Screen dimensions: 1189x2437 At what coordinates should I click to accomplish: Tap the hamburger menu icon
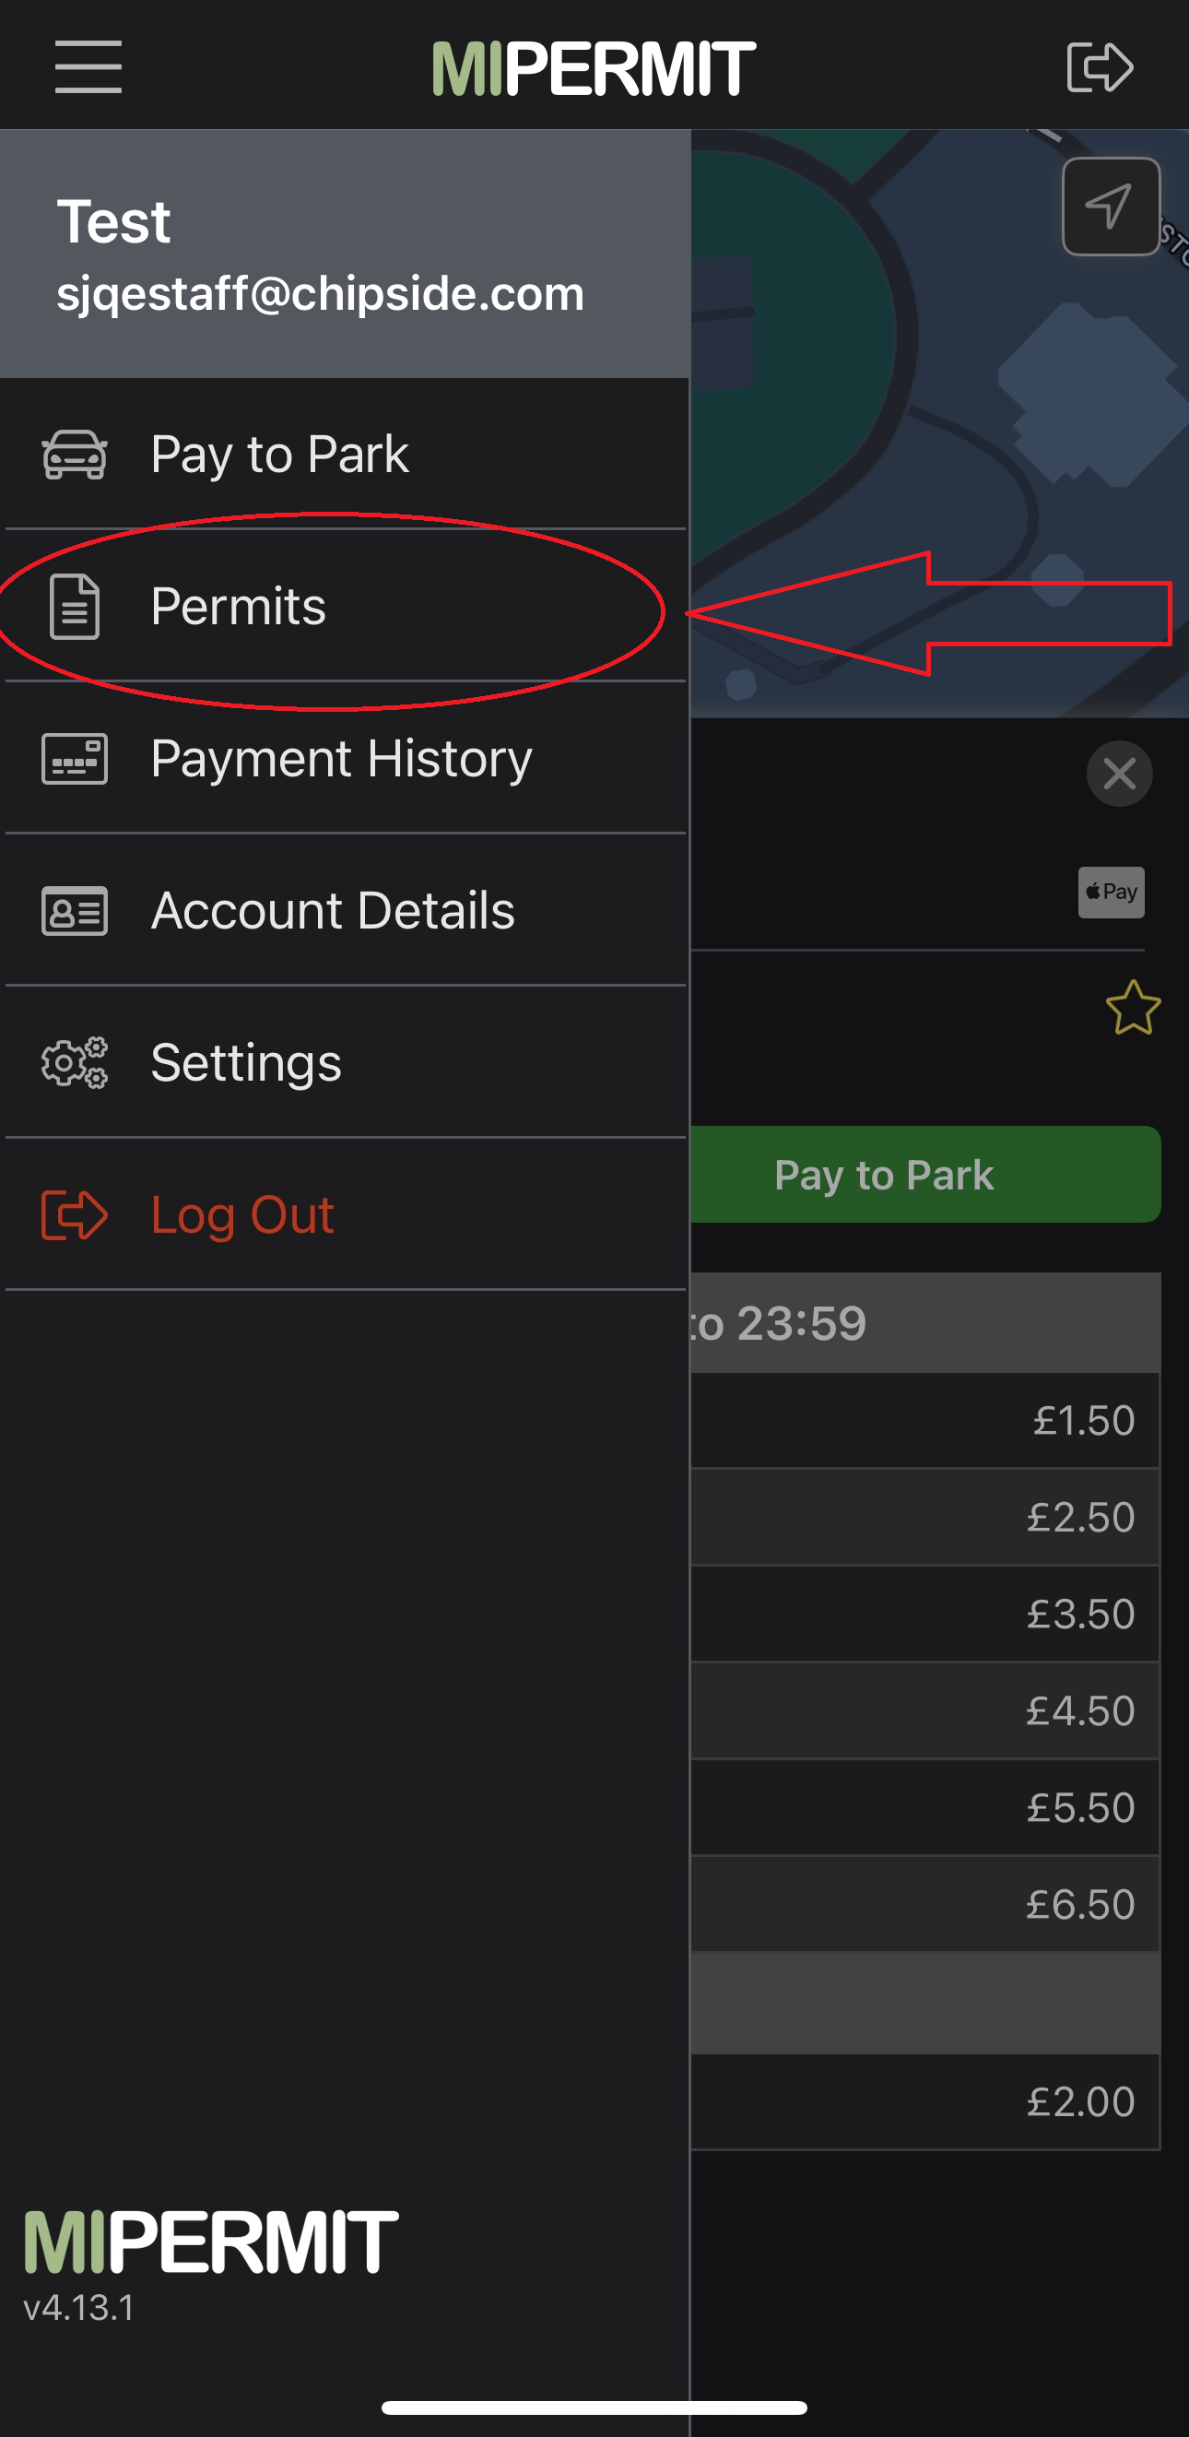[x=88, y=66]
